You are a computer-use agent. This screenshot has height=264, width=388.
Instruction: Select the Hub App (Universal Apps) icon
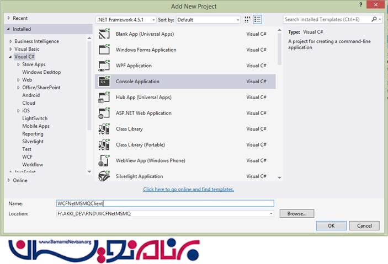104,98
